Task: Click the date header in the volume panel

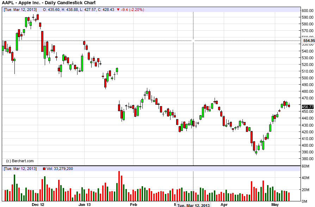Action: click(x=20, y=169)
